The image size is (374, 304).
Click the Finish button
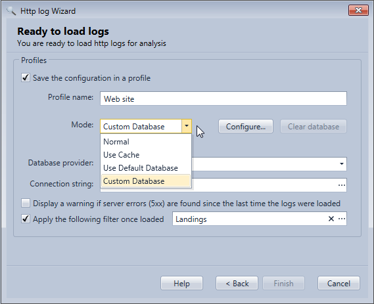pyautogui.click(x=283, y=283)
